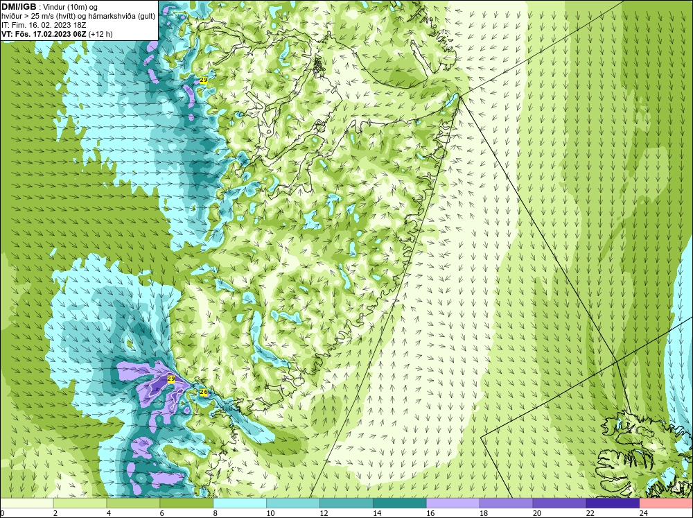Click the 4–6 m/s green legend swatch
The image size is (693, 518).
[x=133, y=503]
